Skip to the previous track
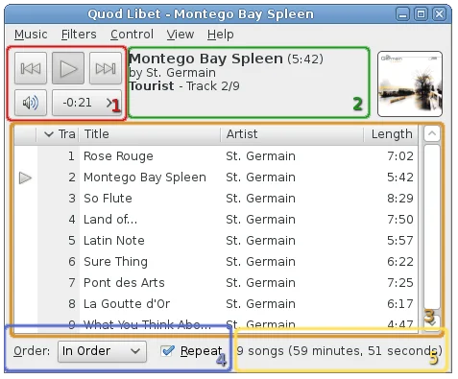The height and width of the screenshot is (379, 458). [x=31, y=68]
